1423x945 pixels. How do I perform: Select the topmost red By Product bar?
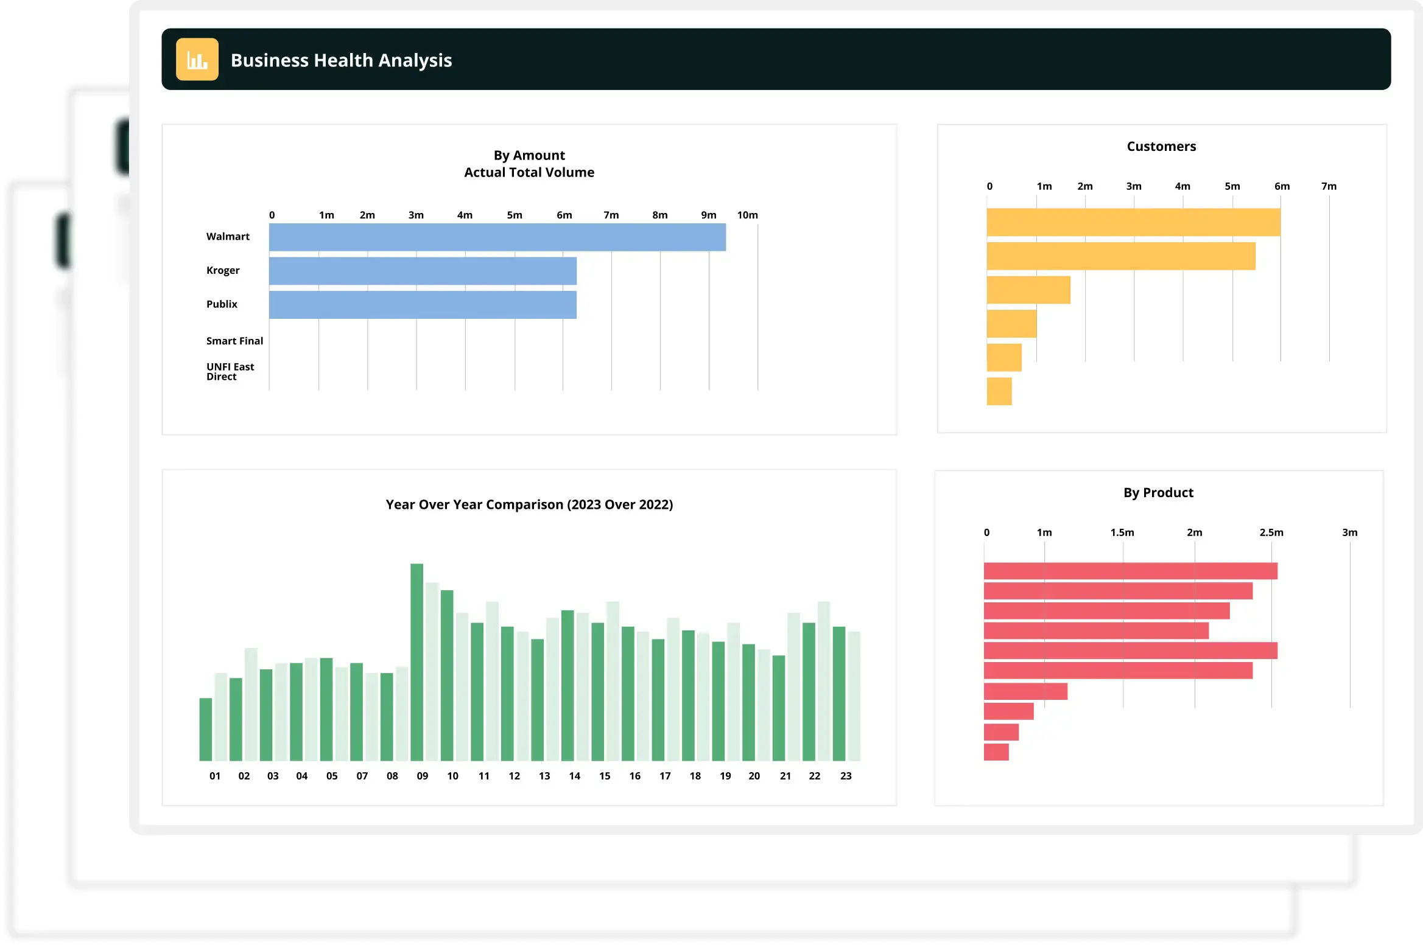click(x=1131, y=571)
